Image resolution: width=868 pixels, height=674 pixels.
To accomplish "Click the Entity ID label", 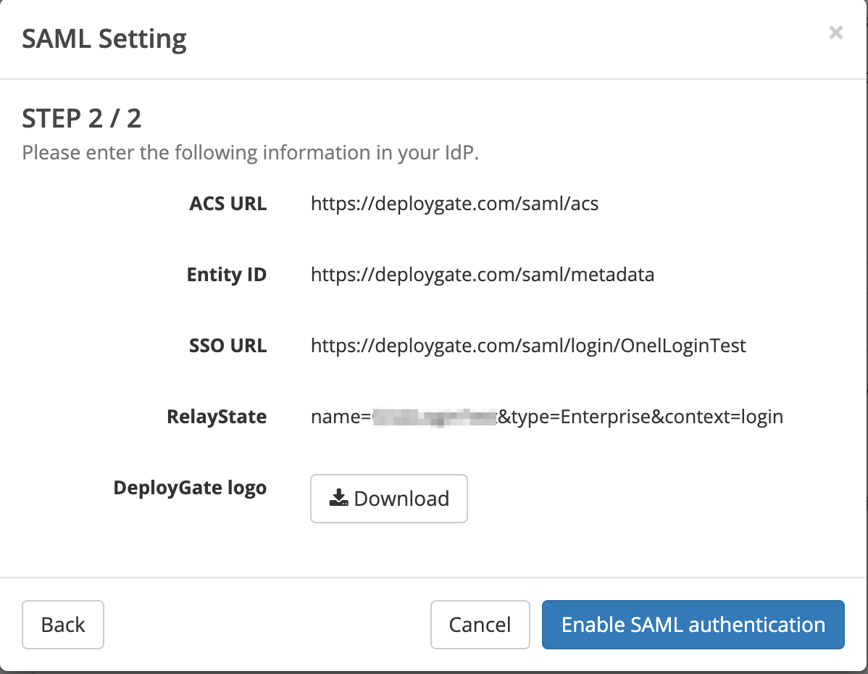I will [226, 275].
